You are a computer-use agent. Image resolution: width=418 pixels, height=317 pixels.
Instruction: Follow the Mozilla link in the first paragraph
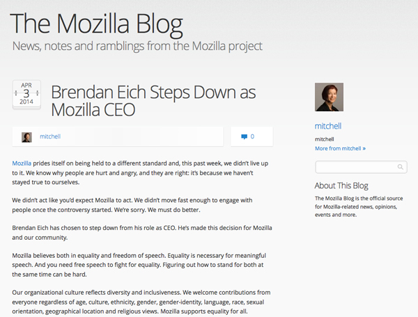(22, 163)
